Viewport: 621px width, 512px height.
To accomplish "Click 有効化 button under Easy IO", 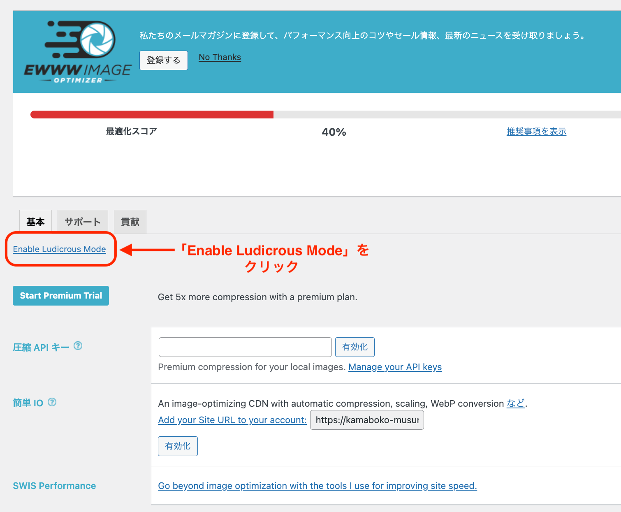I will pos(178,446).
